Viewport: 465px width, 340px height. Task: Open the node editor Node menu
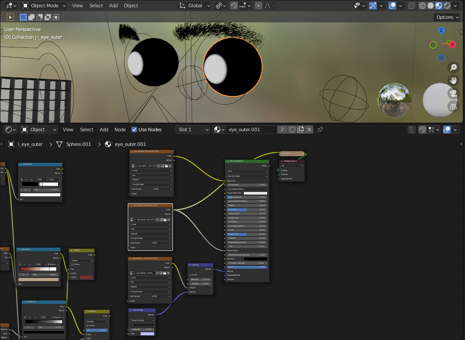click(x=120, y=130)
